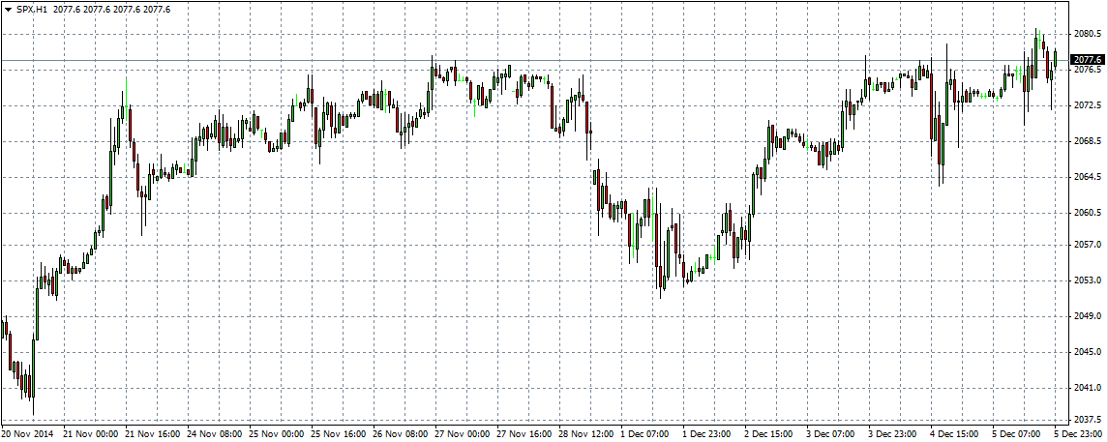Click the 2080.5 price axis label
Screen dimensions: 1108x442
(1088, 34)
